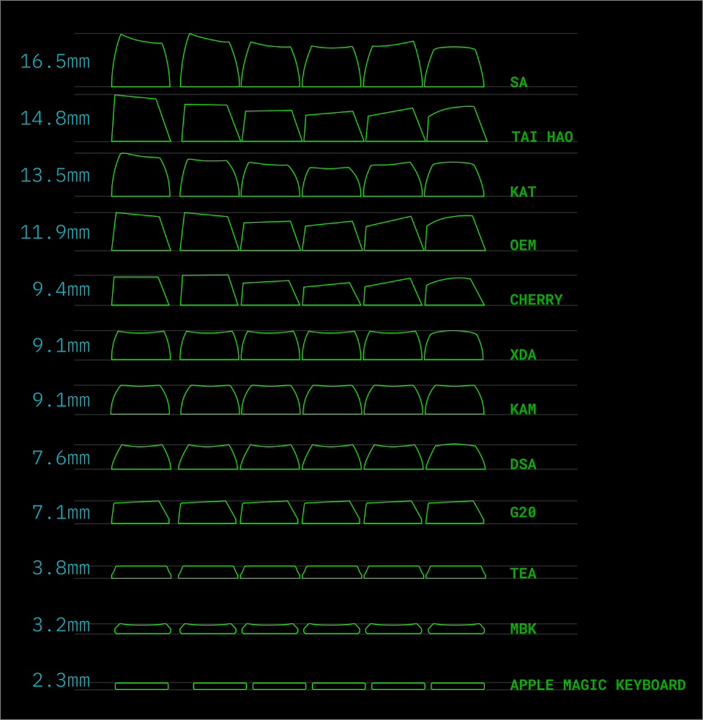The height and width of the screenshot is (720, 703).
Task: Click the SA profile name label
Action: [x=518, y=83]
